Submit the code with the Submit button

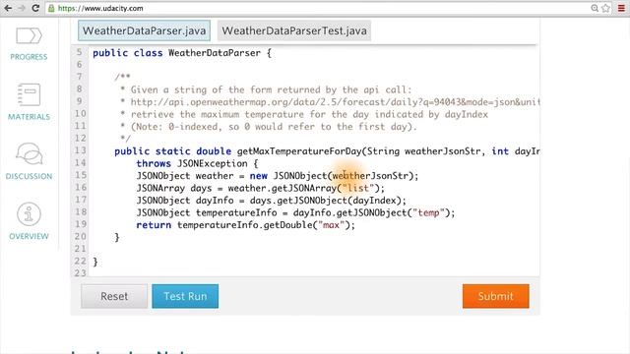point(496,296)
